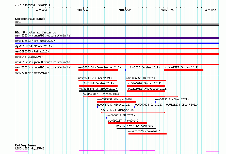Select the nsv4735505 (Quan2021) label

coord(144,131)
